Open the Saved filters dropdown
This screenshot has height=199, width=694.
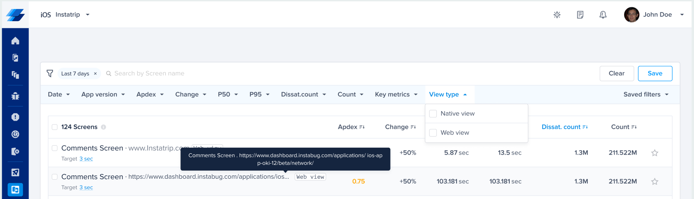(646, 94)
